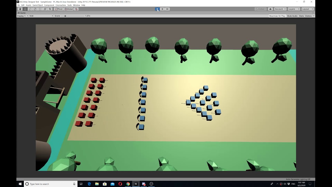Image resolution: width=332 pixels, height=187 pixels.
Task: Open the Layout dropdown
Action: point(308,9)
